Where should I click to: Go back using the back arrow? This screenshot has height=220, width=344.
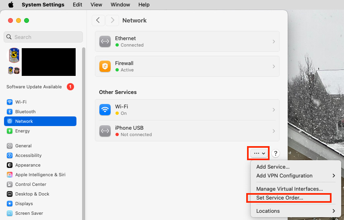(98, 20)
